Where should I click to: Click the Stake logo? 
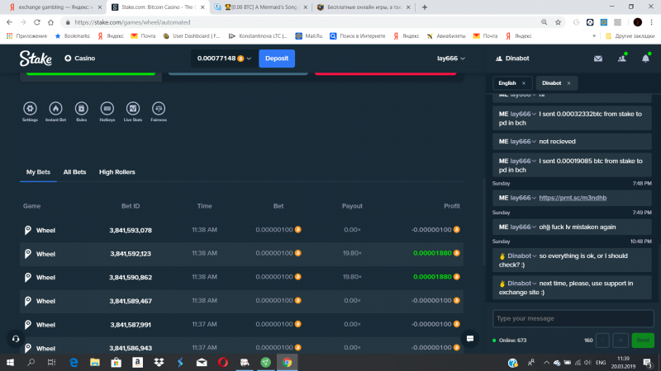point(36,59)
